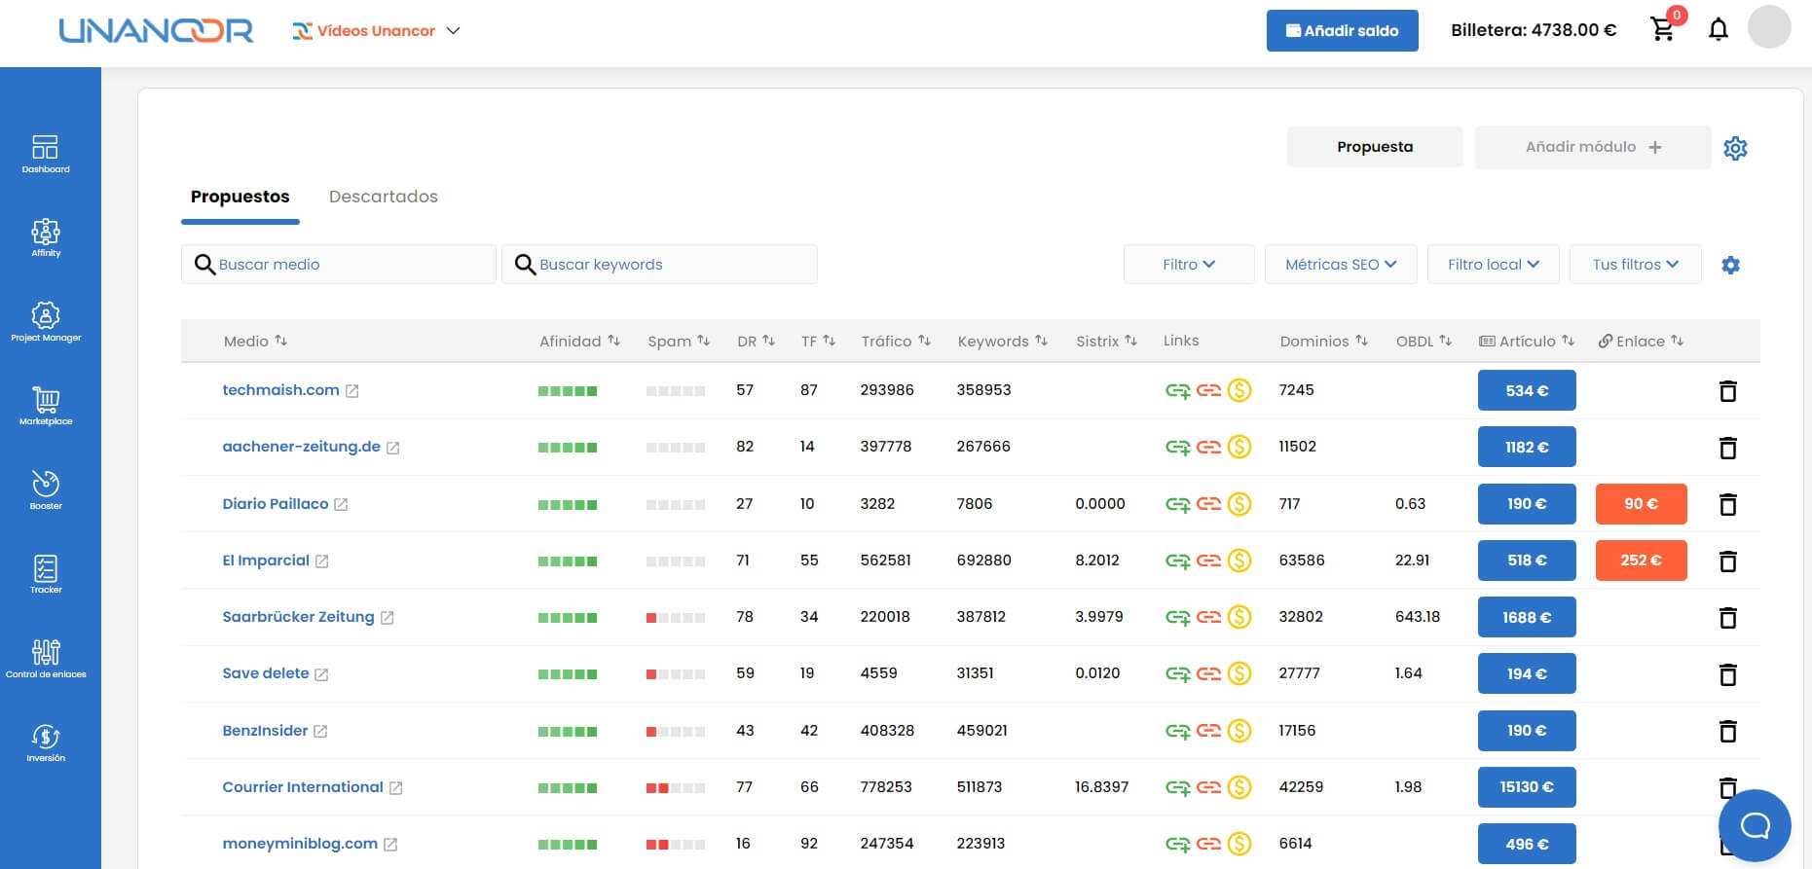This screenshot has width=1812, height=869.
Task: Click green add-link icon in Courrier International row
Action: coord(1178,788)
